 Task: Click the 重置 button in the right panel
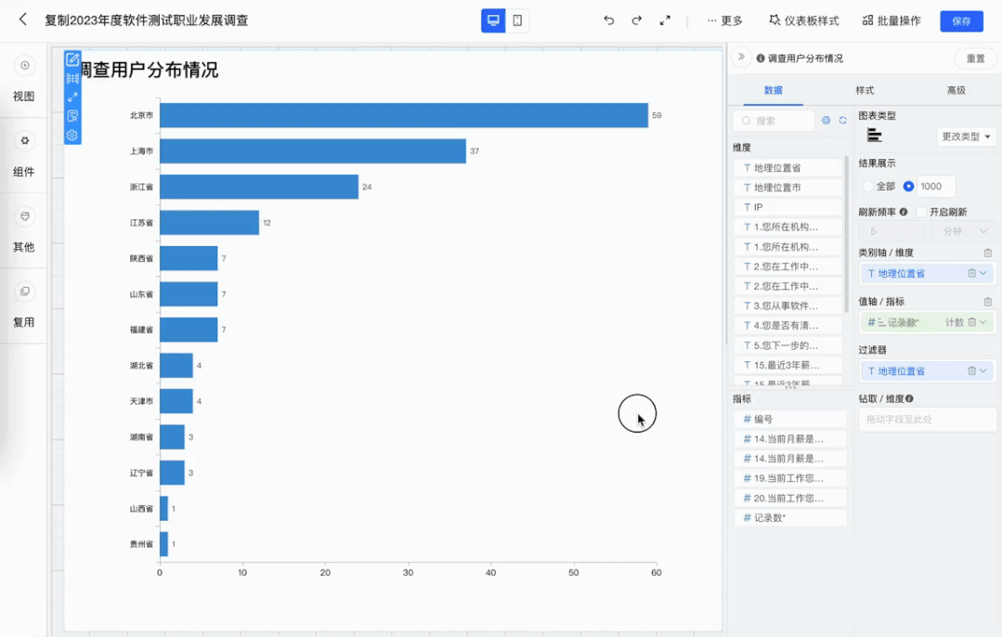coord(973,57)
